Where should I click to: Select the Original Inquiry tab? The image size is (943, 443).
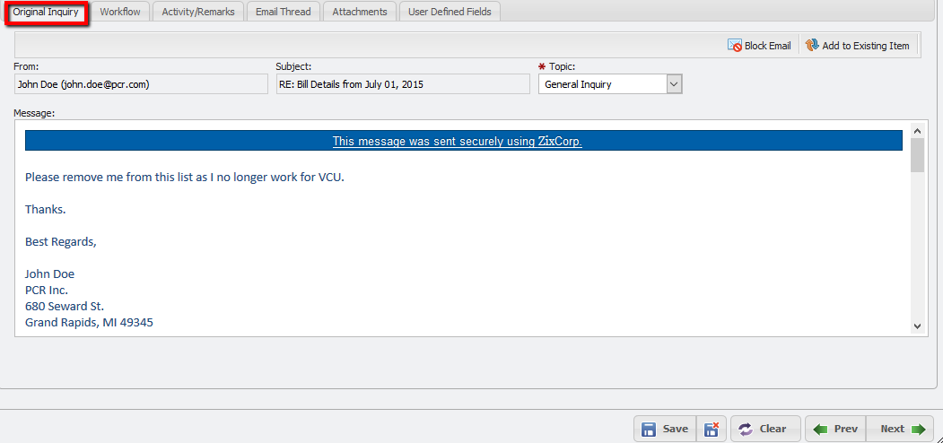(x=46, y=12)
